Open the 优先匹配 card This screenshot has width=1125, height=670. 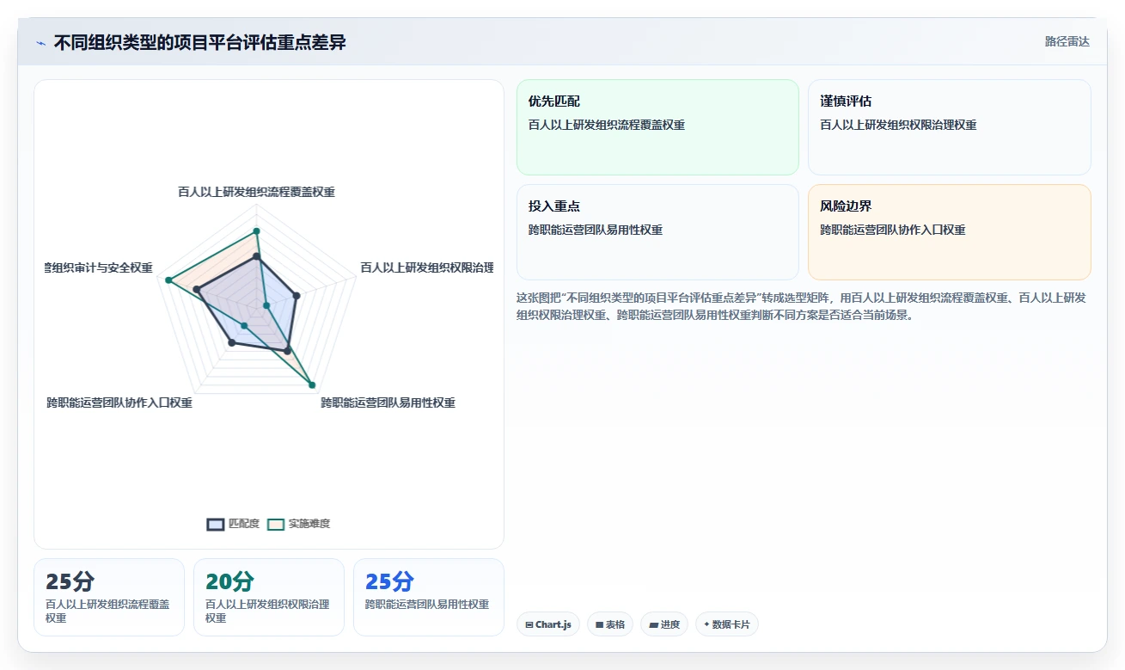pyautogui.click(x=657, y=127)
